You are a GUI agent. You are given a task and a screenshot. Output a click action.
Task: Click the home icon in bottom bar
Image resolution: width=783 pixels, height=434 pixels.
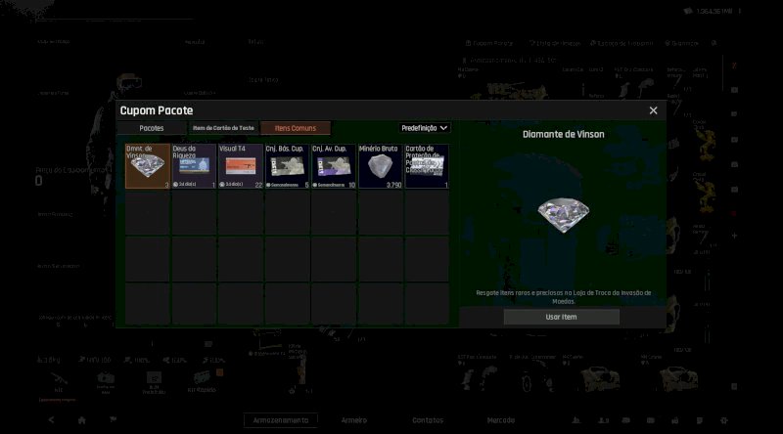tap(82, 420)
